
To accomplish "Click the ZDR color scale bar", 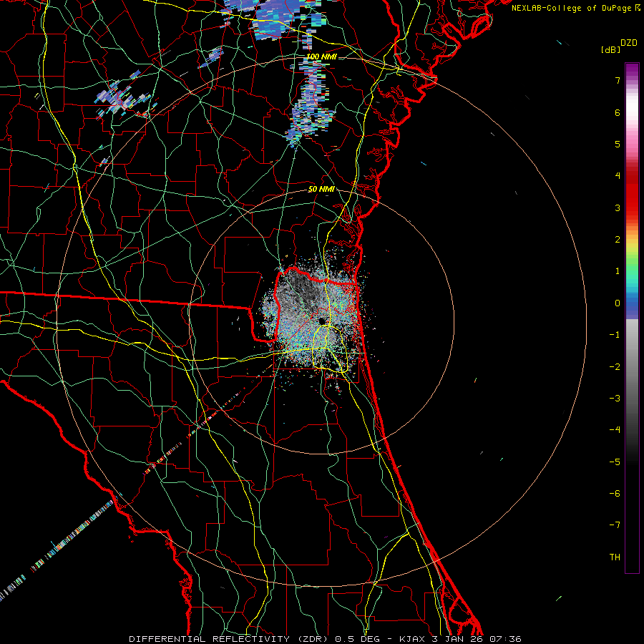I will coord(632,318).
